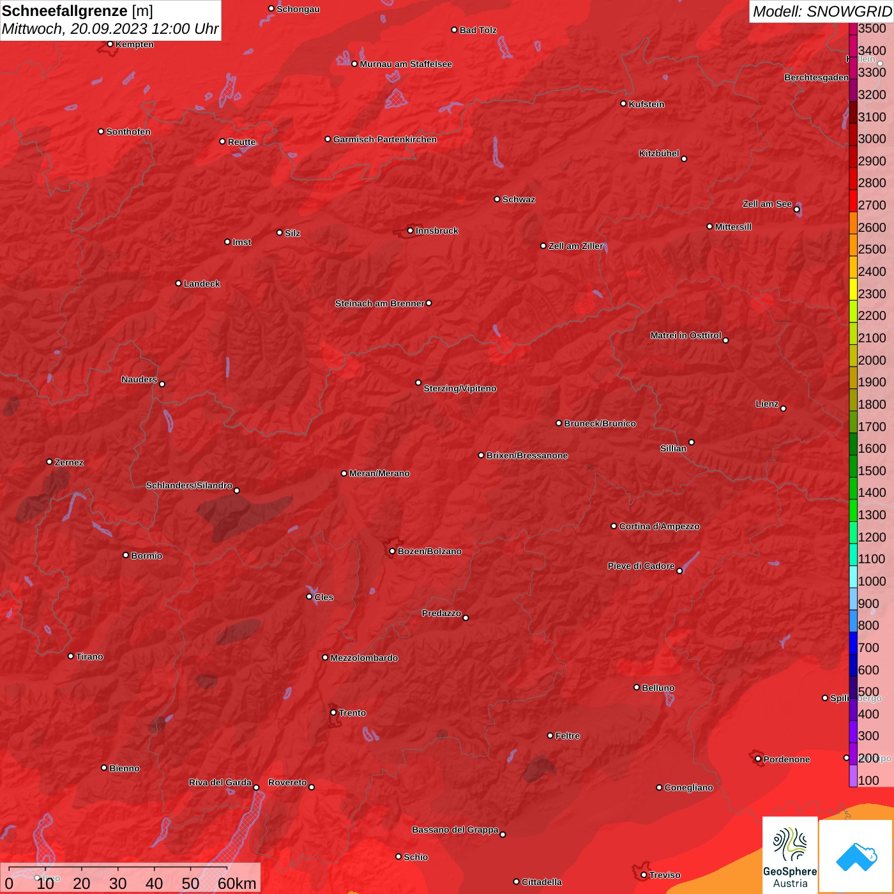This screenshot has height=894, width=894.
Task: Click the 'Feltre' label
Action: 568,736
